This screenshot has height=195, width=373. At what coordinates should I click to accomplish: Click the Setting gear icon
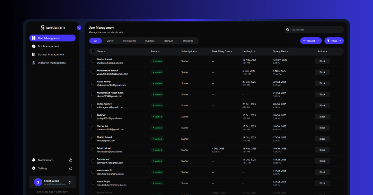tap(34, 168)
